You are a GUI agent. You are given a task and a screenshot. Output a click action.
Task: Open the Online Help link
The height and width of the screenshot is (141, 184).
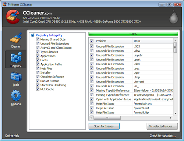pos(12,136)
